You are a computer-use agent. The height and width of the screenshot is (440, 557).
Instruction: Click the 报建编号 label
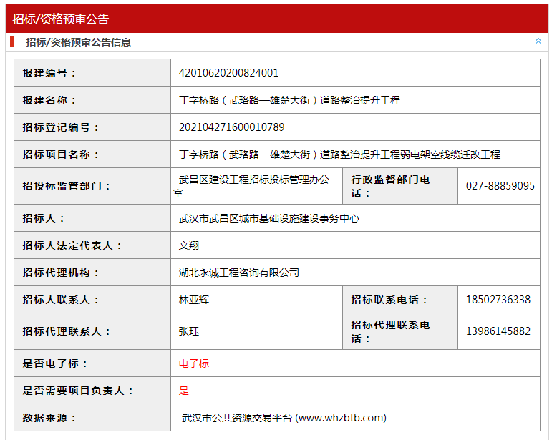click(49, 73)
